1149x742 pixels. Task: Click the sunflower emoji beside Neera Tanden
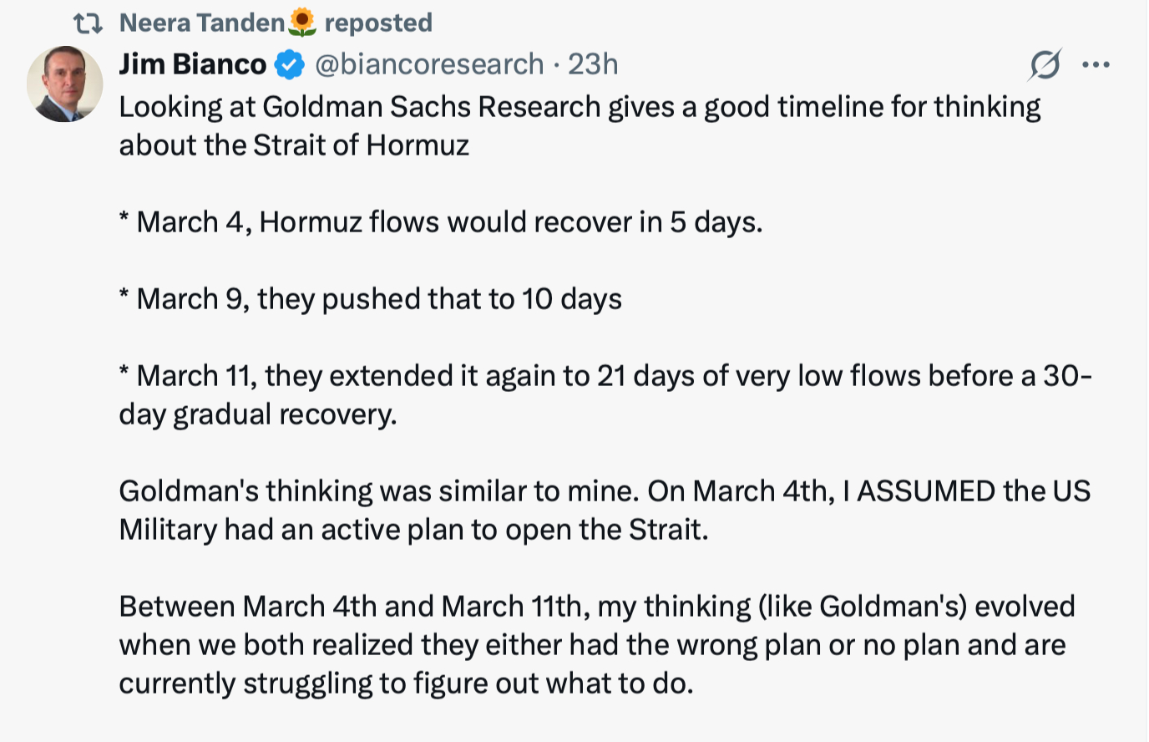click(302, 23)
